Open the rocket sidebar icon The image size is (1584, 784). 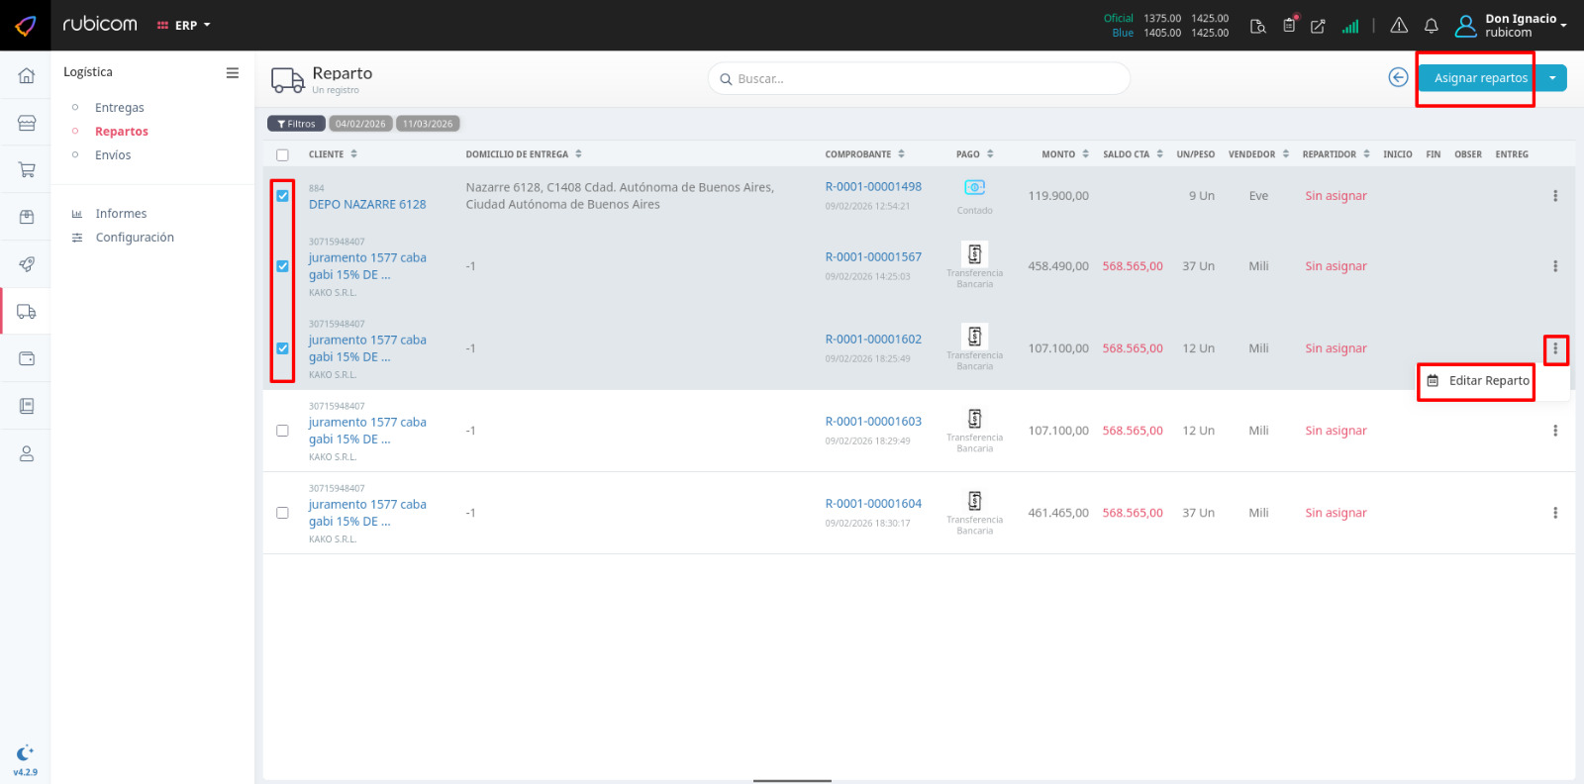27,264
